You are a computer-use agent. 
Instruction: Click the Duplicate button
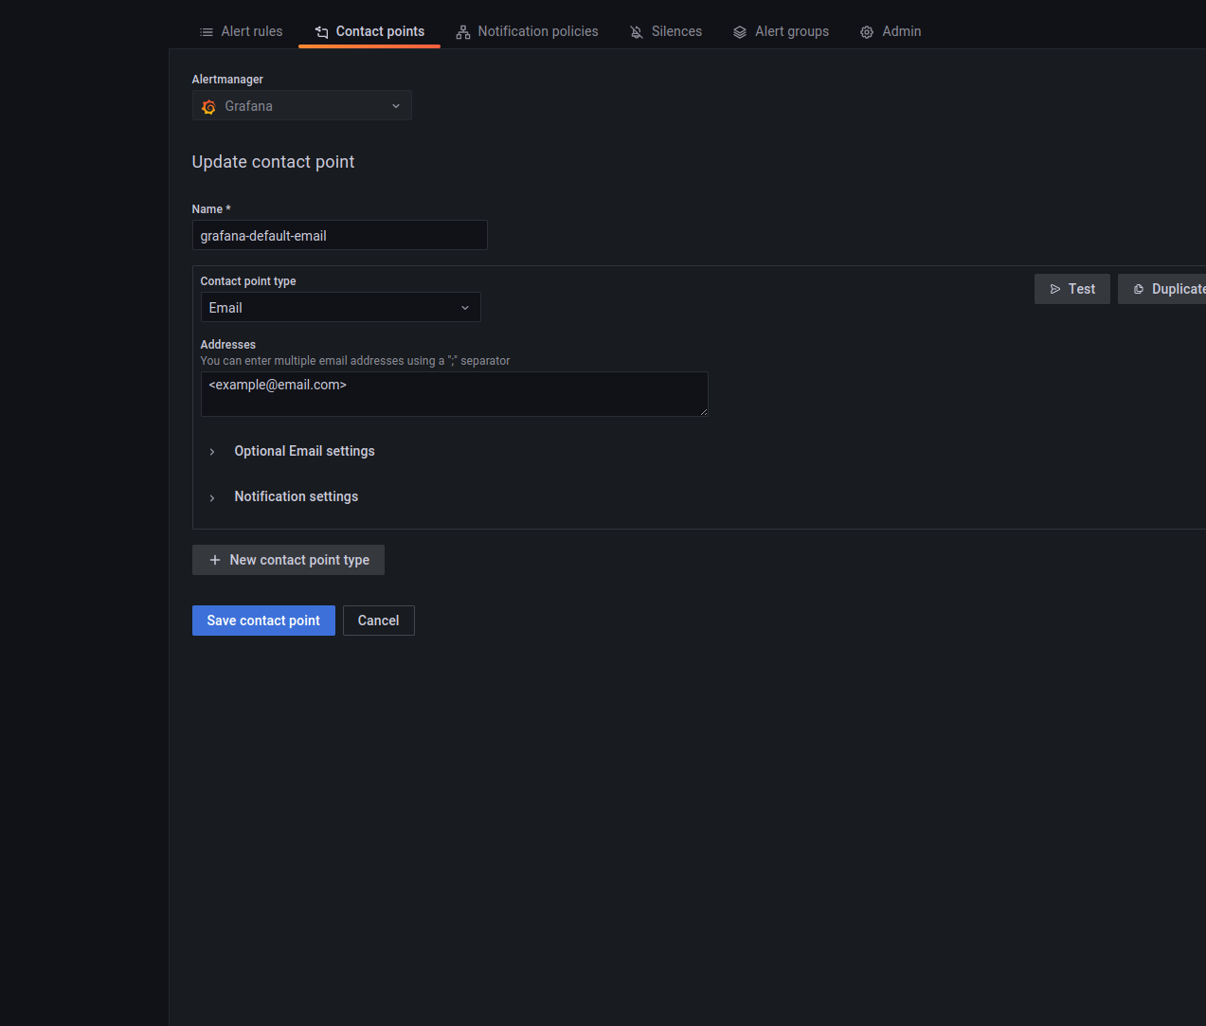(x=1162, y=289)
